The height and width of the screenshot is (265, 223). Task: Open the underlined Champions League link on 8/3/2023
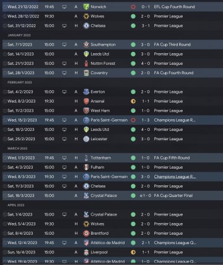point(175,177)
